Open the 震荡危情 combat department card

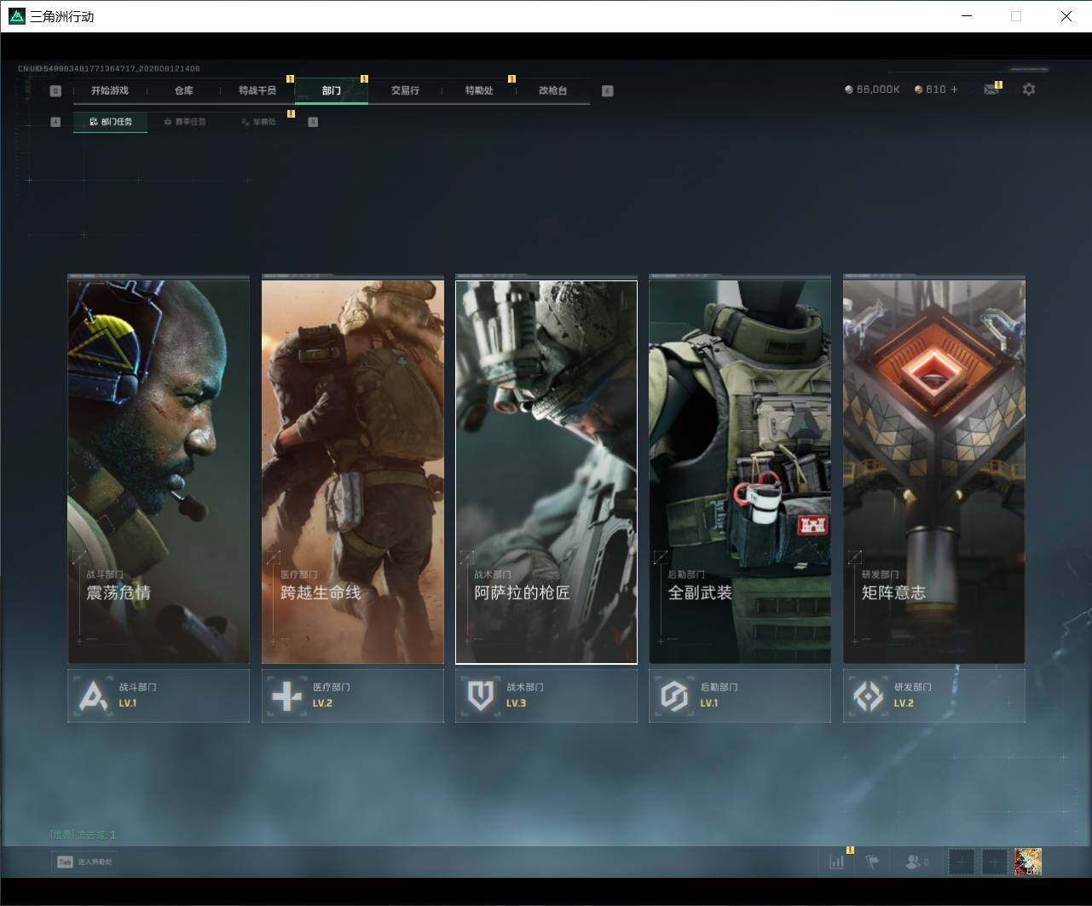click(x=159, y=471)
